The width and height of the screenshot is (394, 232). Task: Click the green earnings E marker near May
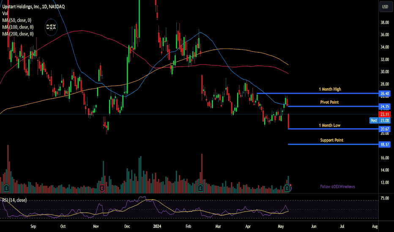coord(287,188)
